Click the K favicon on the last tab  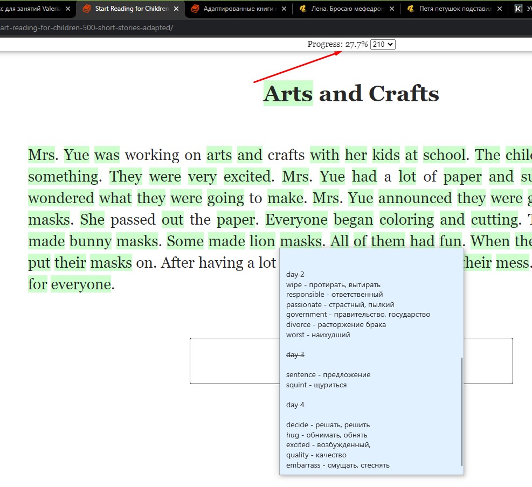(519, 9)
